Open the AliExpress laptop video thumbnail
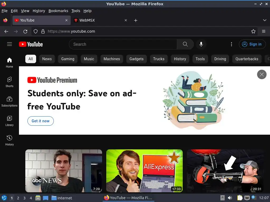Image resolution: width=270 pixels, height=202 pixels. 144,171
